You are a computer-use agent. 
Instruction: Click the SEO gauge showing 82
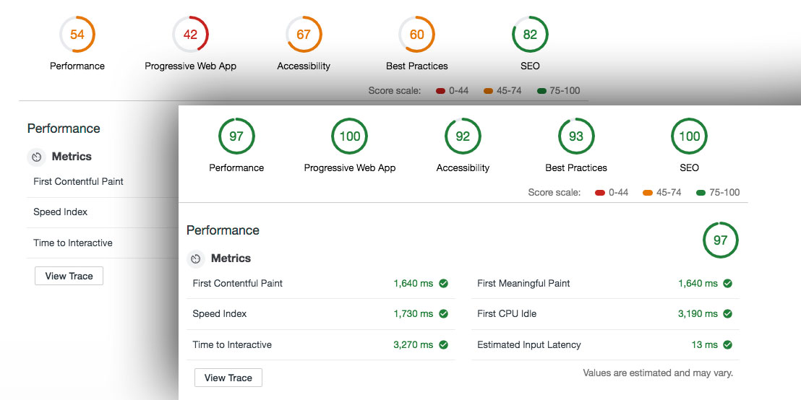click(530, 35)
